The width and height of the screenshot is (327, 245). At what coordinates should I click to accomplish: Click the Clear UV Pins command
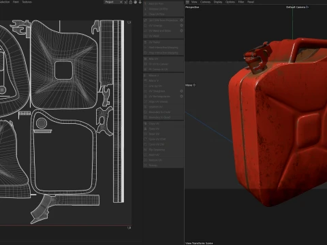[x=163, y=14]
